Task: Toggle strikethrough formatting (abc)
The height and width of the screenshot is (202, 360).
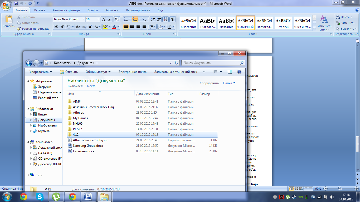Action: (78, 27)
